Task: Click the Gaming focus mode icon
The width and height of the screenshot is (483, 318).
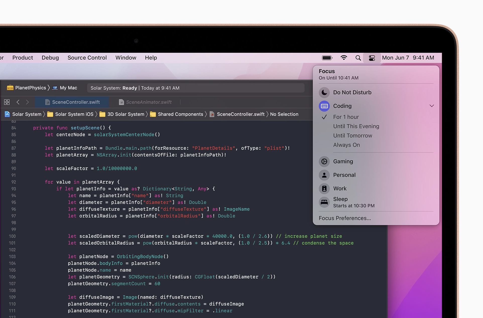Action: [324, 161]
